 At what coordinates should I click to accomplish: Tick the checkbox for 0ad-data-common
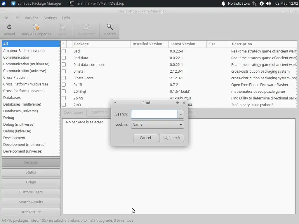64,64
